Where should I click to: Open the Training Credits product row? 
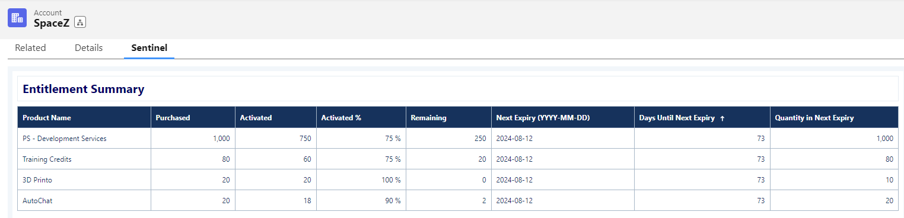[47, 159]
